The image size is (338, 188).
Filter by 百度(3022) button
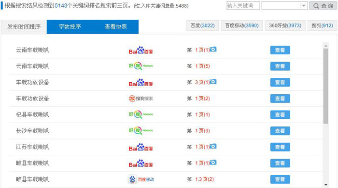[x=203, y=25]
